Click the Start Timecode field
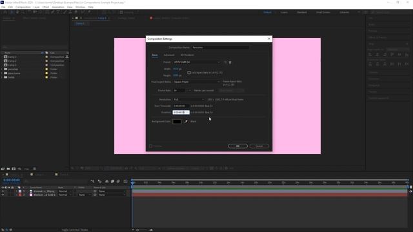 click(x=181, y=106)
